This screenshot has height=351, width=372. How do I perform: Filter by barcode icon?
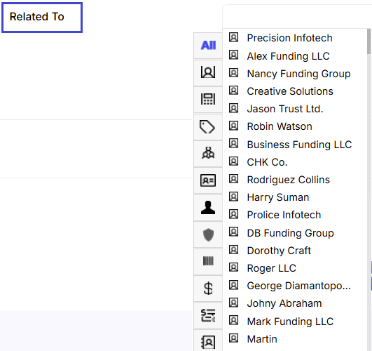tap(208, 261)
